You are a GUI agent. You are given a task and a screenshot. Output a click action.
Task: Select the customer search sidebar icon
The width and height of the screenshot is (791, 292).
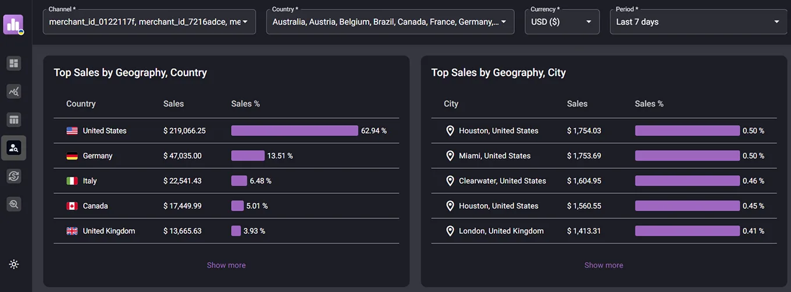coord(14,148)
